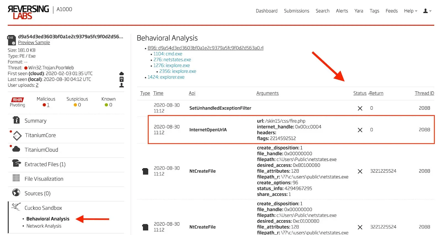Viewport: 442px width, 235px height.
Task: Click the Sources globe icon
Action: [16, 193]
